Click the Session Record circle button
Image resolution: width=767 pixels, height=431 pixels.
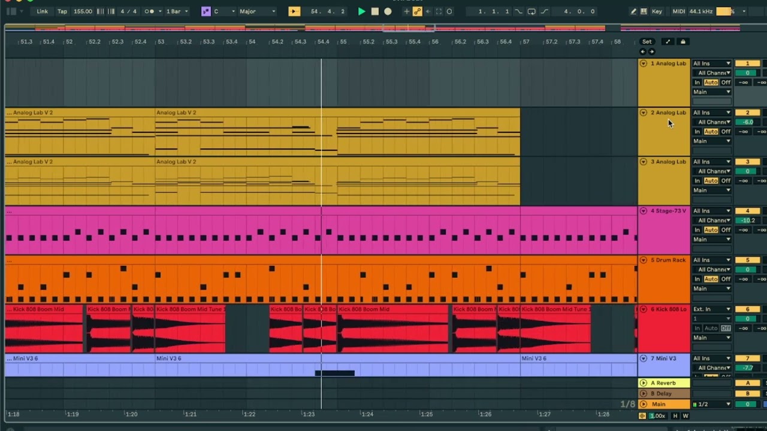coord(449,11)
